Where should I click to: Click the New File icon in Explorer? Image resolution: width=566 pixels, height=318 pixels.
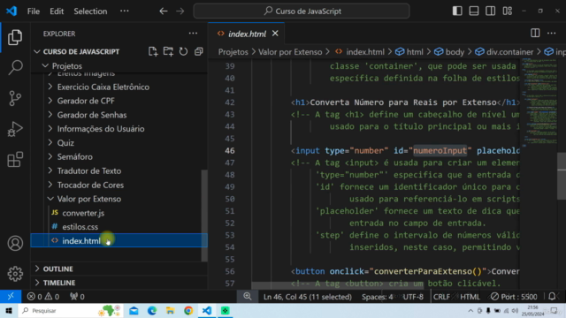click(153, 51)
